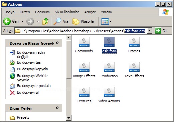Click the Production file name label
174x122 pixels.
coord(109,76)
